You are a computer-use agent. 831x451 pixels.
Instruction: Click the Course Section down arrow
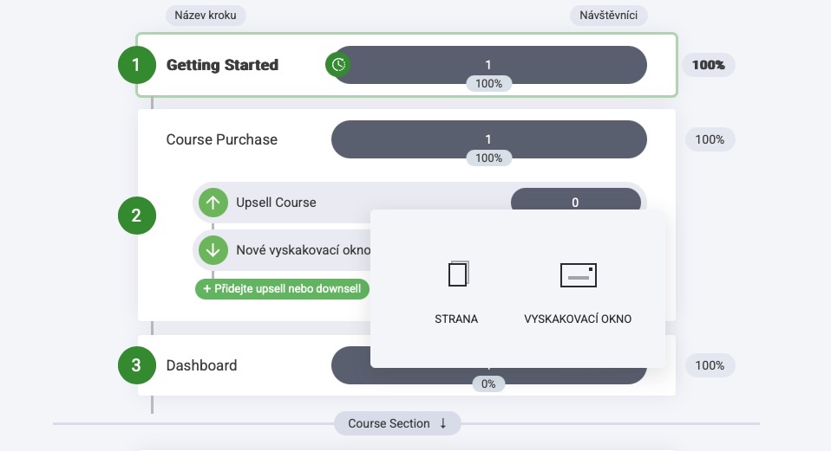pyautogui.click(x=443, y=423)
